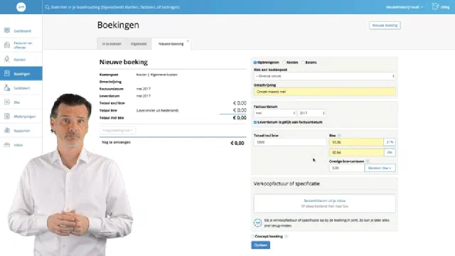The width and height of the screenshot is (455, 256).
Task: Click the 6% btw rate button
Action: 390,152
